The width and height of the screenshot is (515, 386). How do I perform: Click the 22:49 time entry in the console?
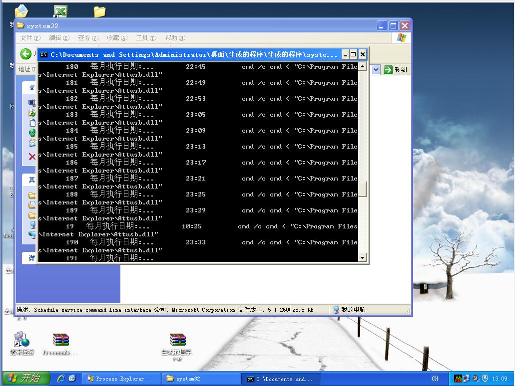pyautogui.click(x=196, y=83)
